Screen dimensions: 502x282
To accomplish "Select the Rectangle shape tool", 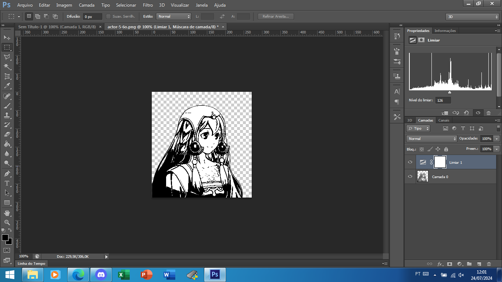I will click(7, 202).
